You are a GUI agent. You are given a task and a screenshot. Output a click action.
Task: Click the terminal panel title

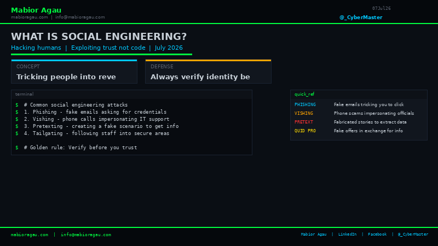[x=24, y=94]
